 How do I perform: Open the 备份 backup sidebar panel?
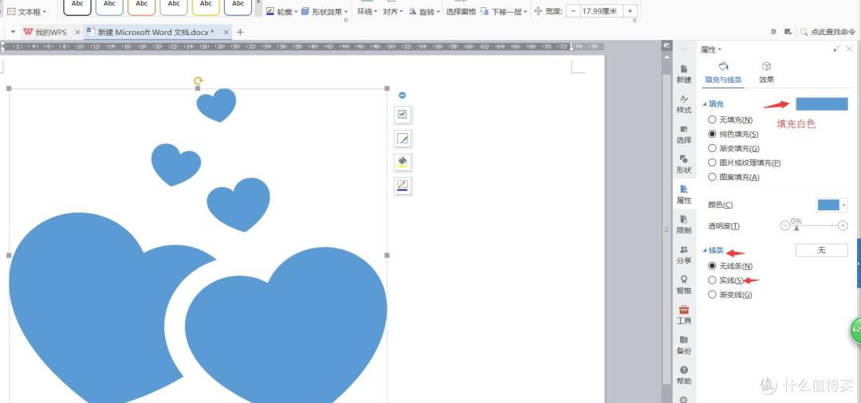pyautogui.click(x=684, y=345)
